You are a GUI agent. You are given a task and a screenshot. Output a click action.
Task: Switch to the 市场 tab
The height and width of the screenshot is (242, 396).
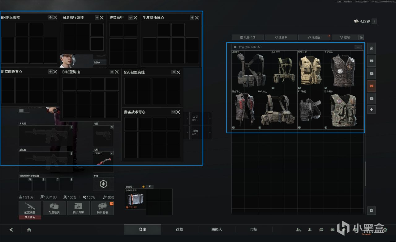pyautogui.click(x=254, y=229)
